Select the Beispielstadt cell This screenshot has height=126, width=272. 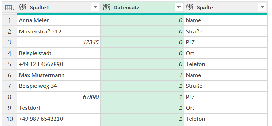(x=59, y=53)
